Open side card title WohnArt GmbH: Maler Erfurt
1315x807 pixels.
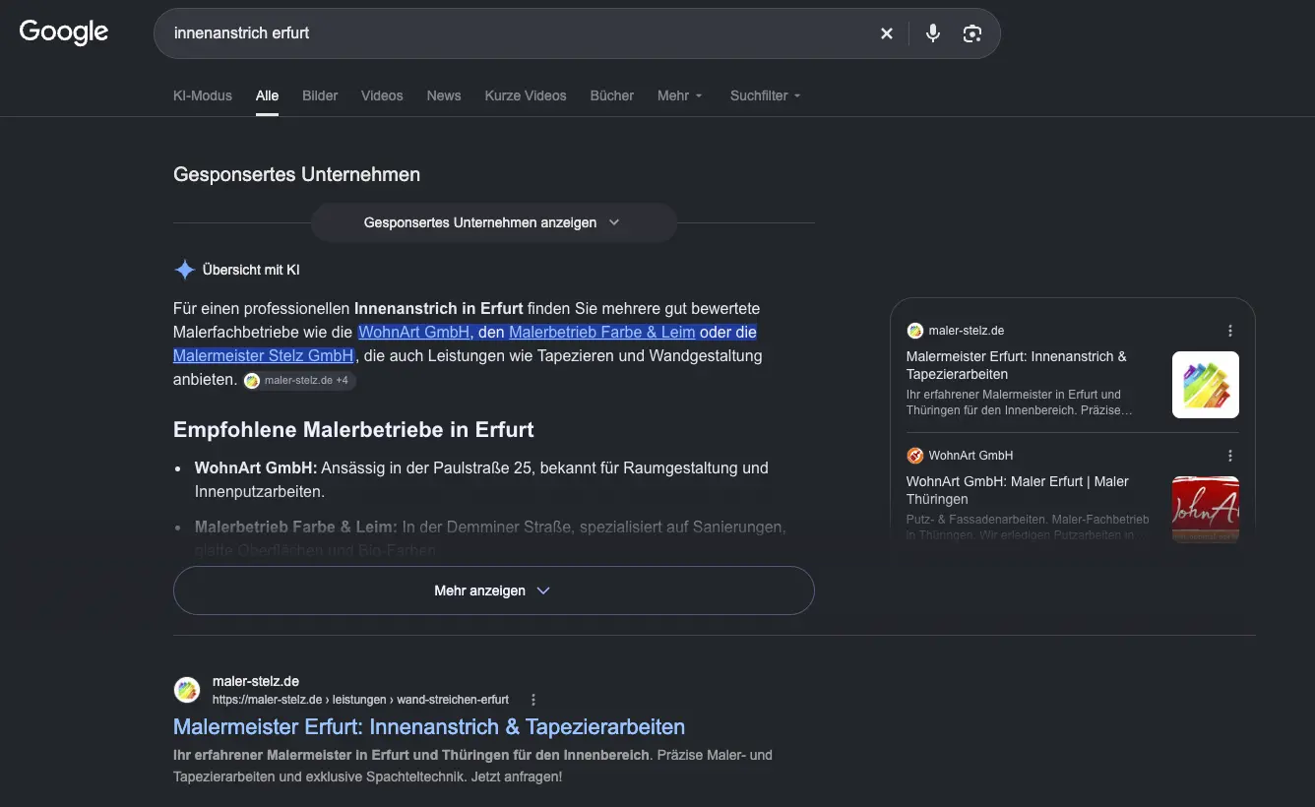pos(1018,490)
